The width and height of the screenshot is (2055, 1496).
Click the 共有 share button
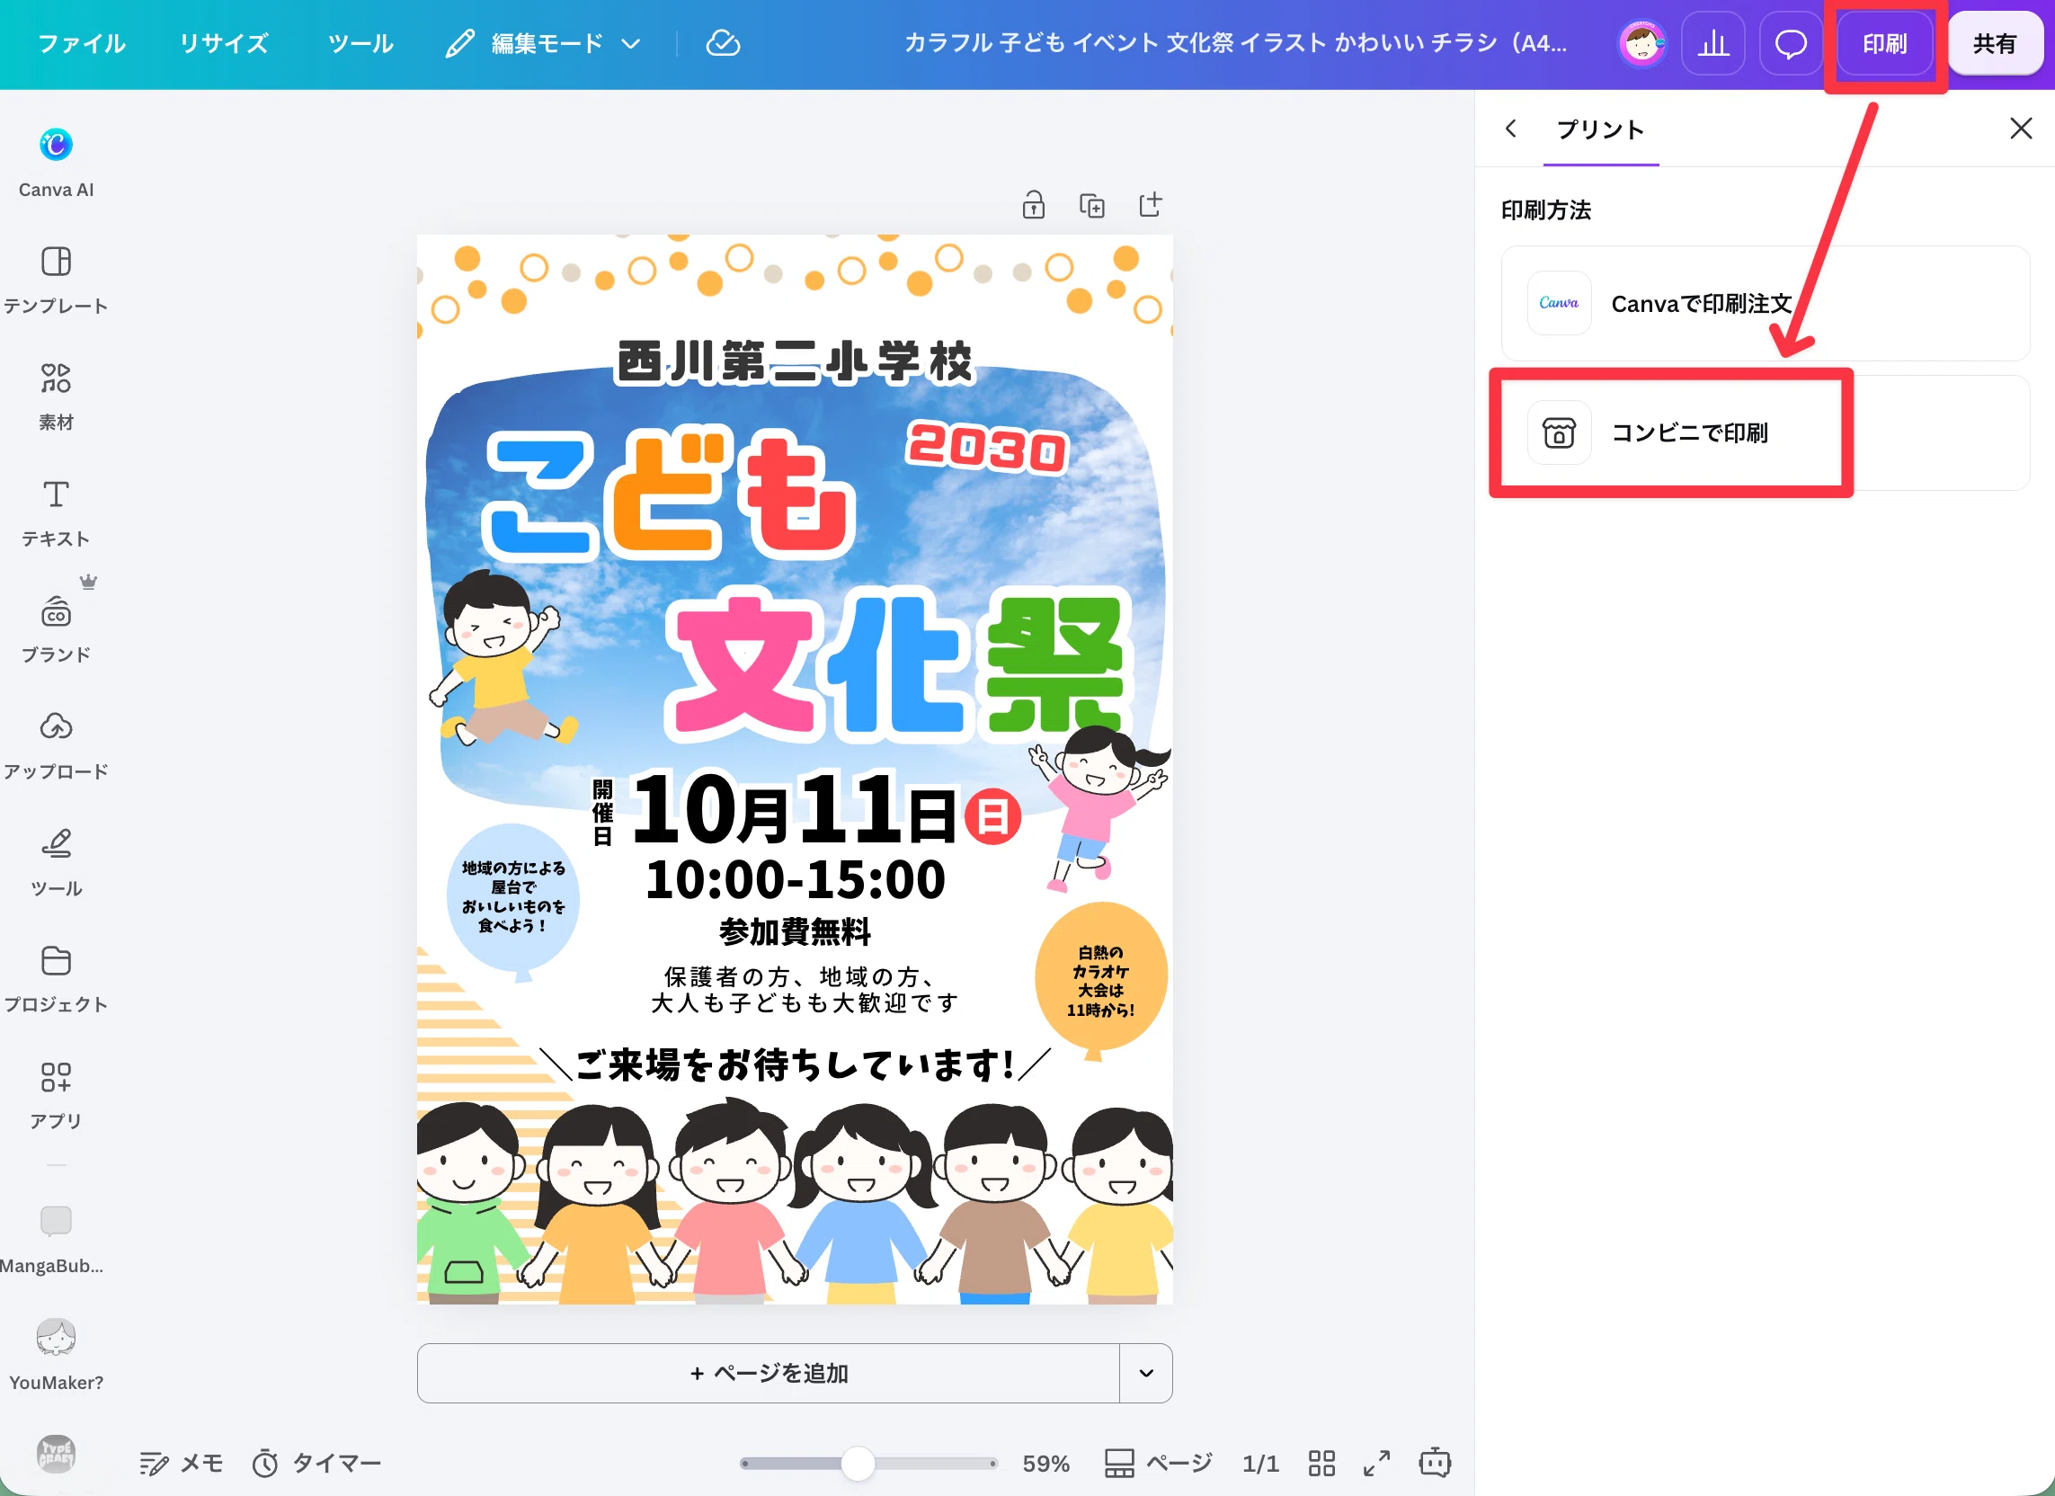[x=1993, y=43]
